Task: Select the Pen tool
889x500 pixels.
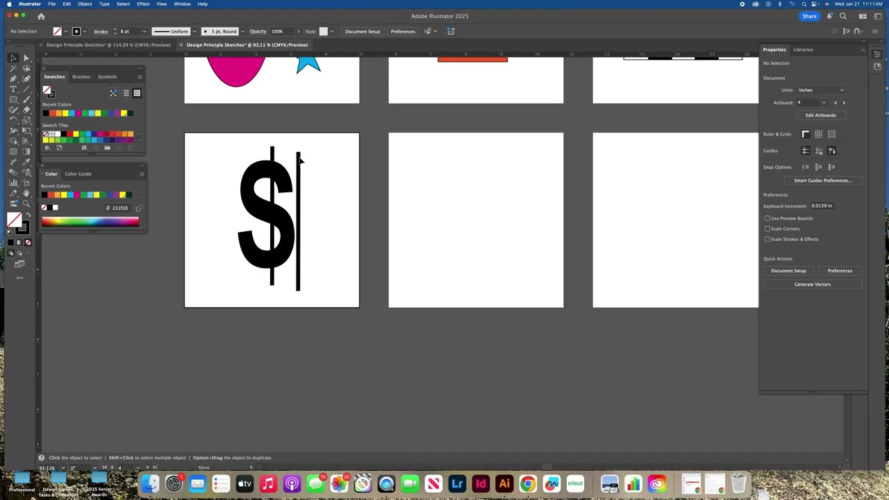Action: click(x=13, y=78)
